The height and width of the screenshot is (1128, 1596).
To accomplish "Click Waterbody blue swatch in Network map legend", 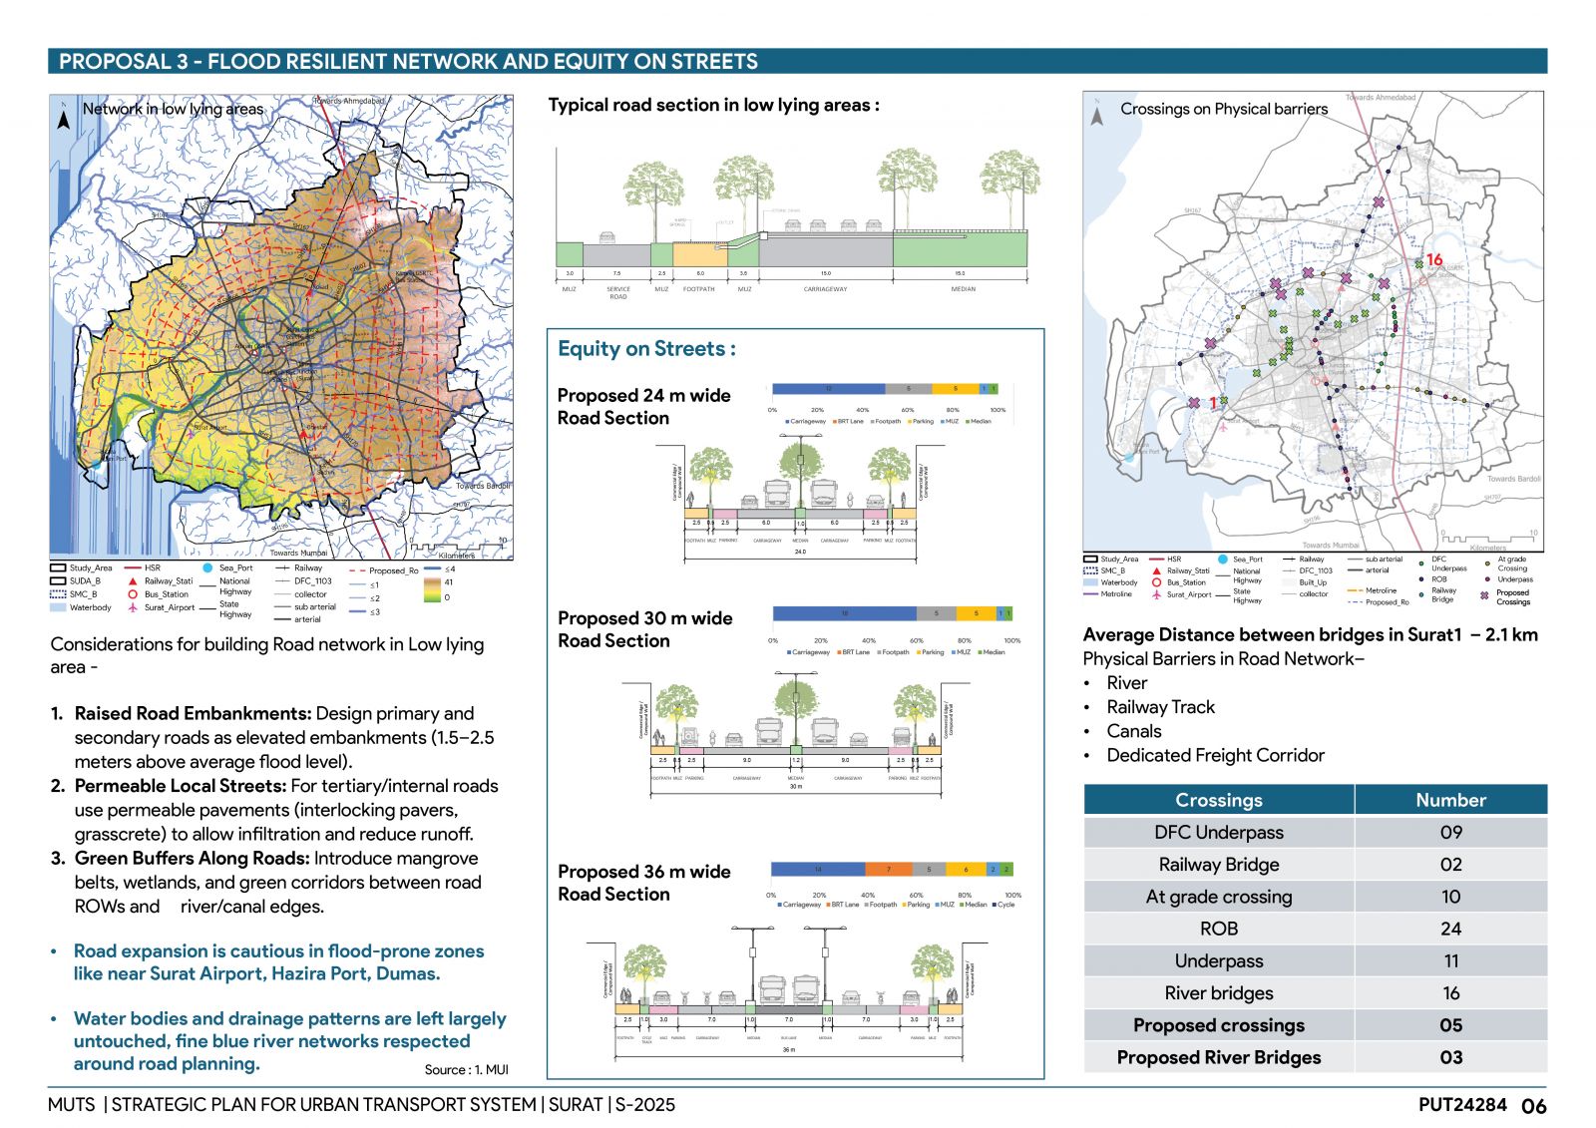I will click(58, 607).
